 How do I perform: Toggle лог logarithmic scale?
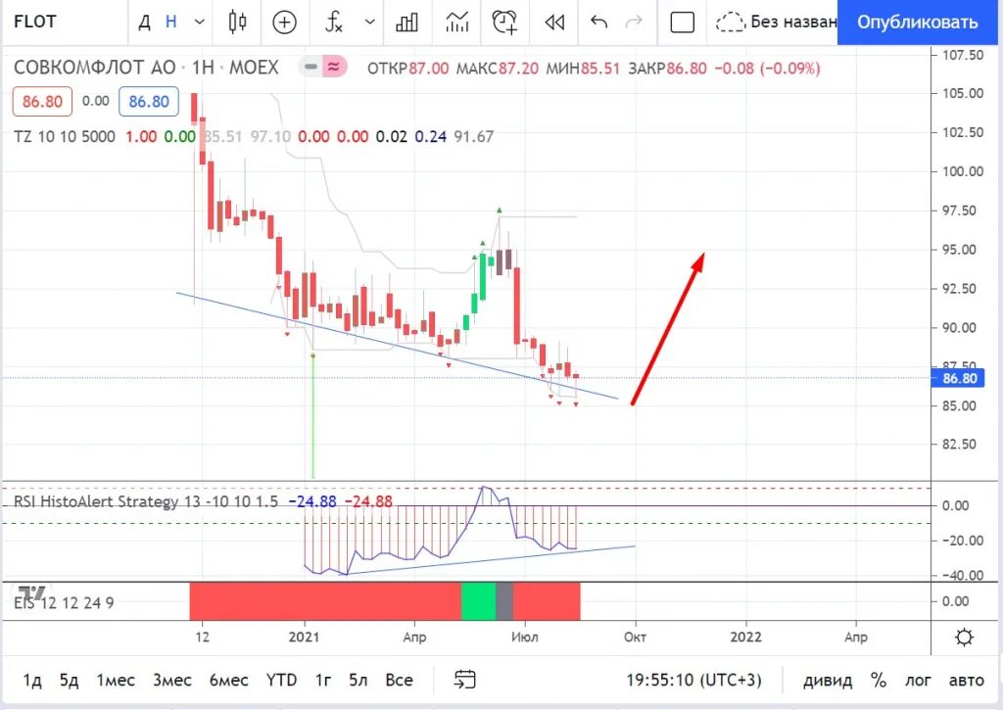pos(917,680)
